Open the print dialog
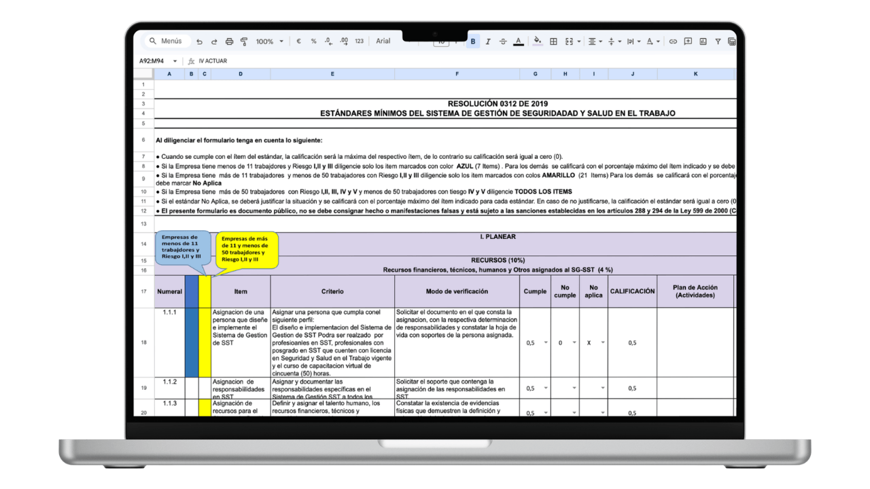870x489 pixels. pyautogui.click(x=229, y=41)
